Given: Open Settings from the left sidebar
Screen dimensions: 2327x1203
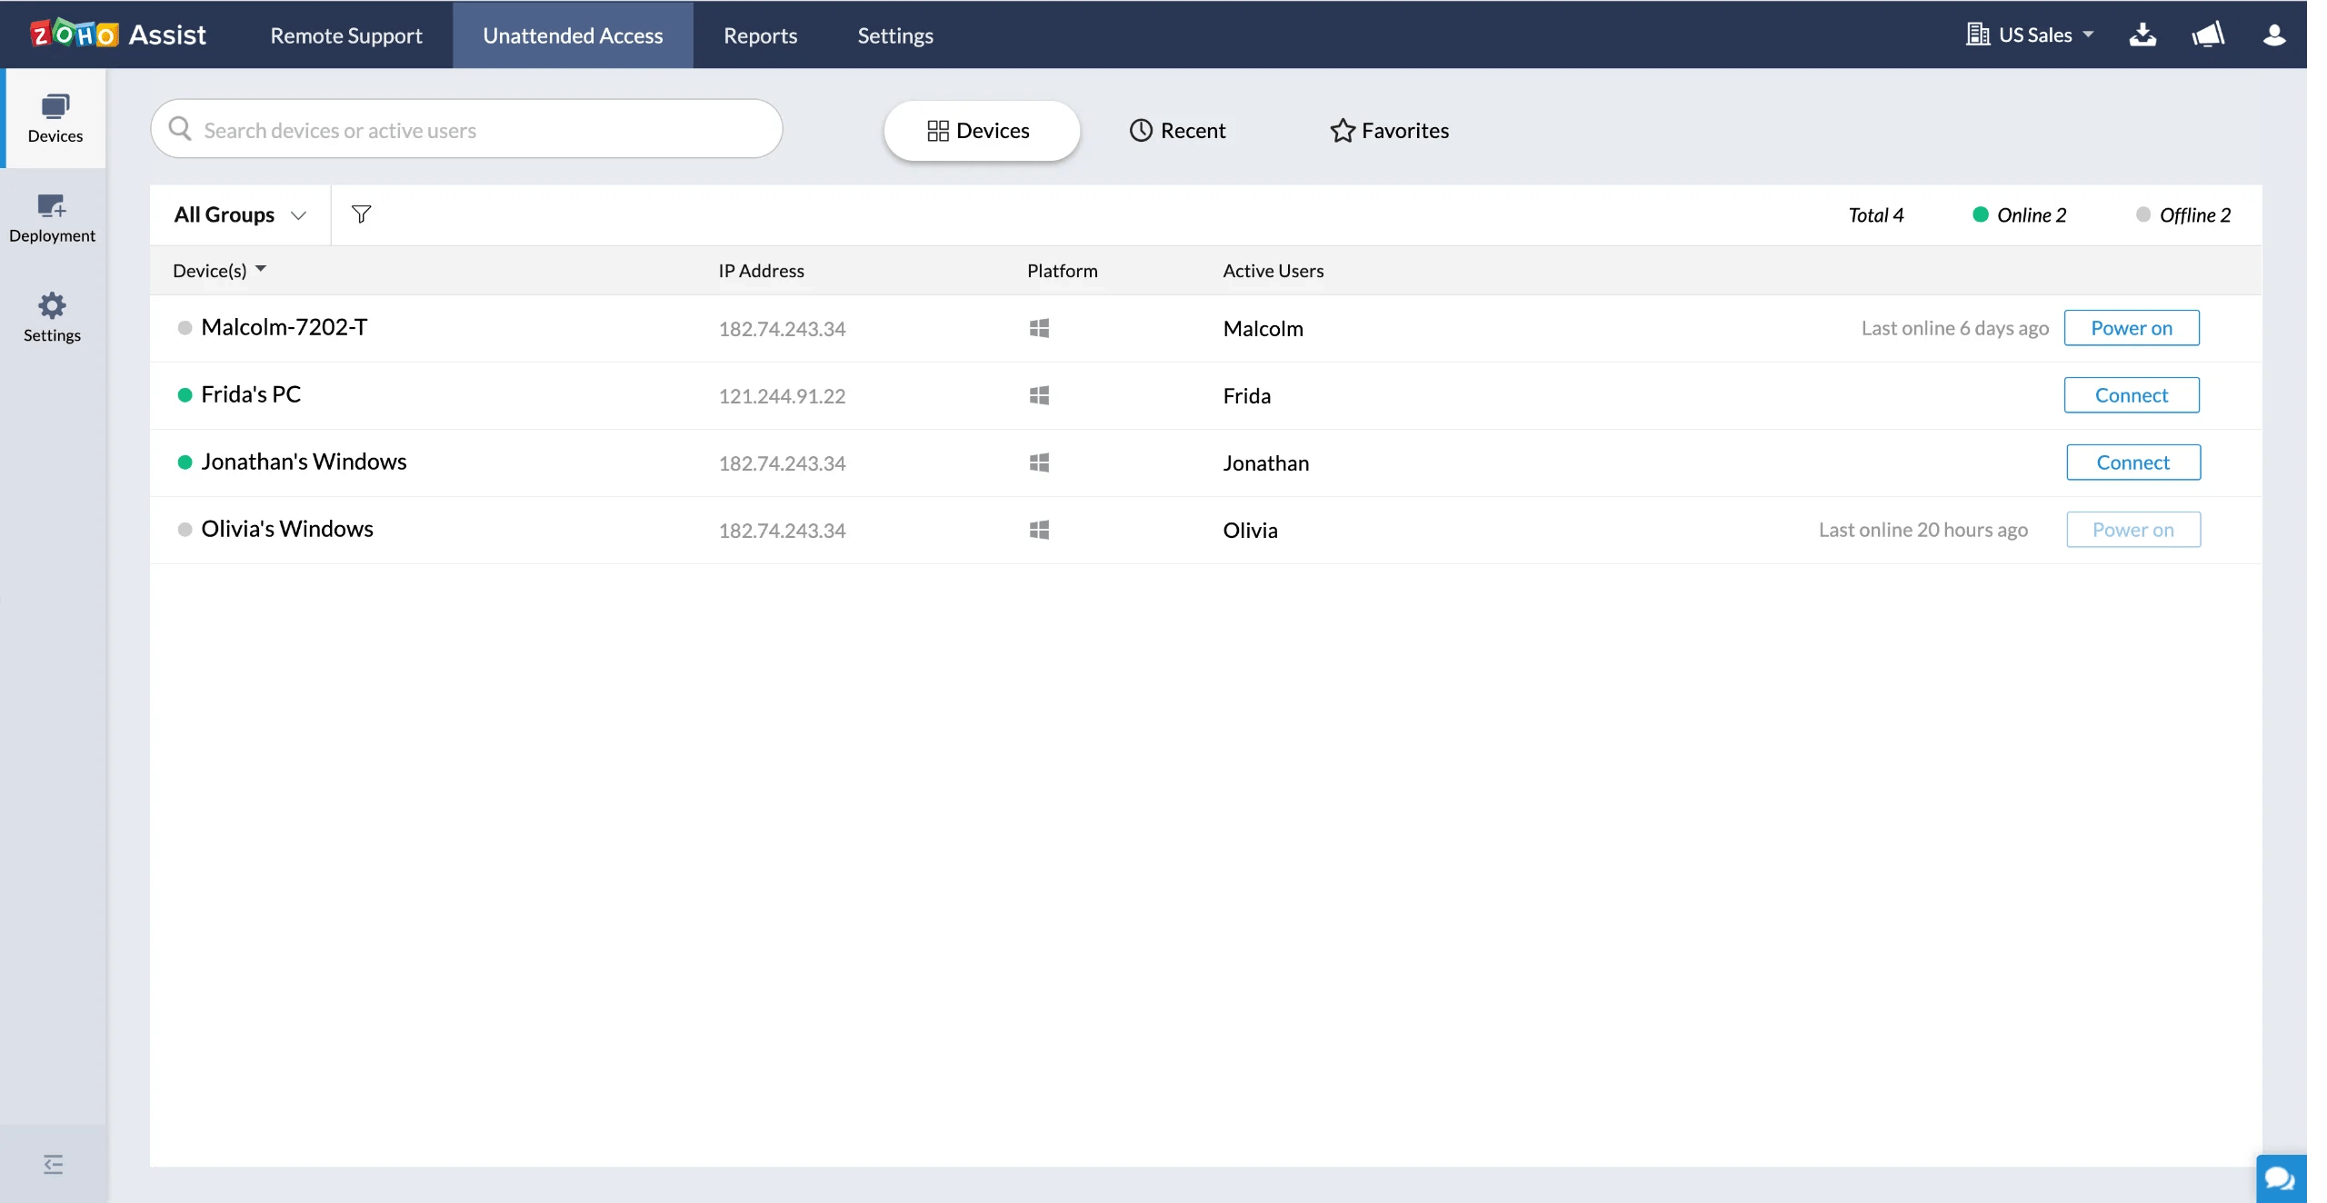Looking at the screenshot, I should (52, 317).
